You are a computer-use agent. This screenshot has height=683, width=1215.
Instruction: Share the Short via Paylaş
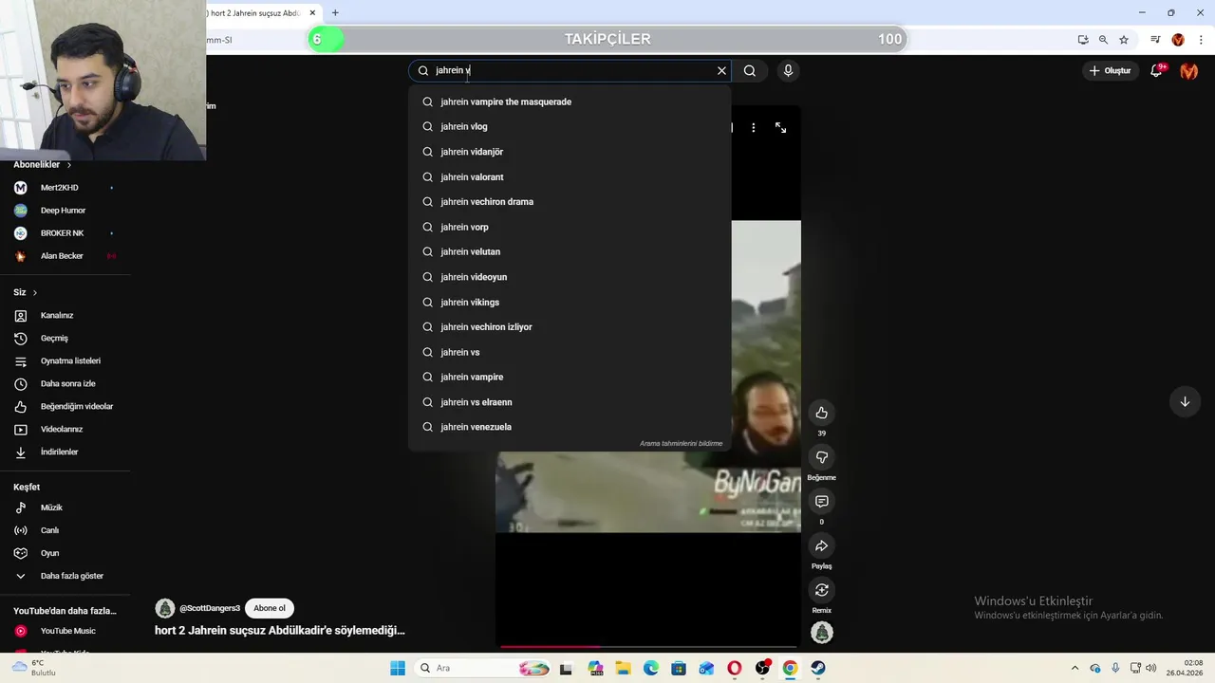tap(822, 545)
